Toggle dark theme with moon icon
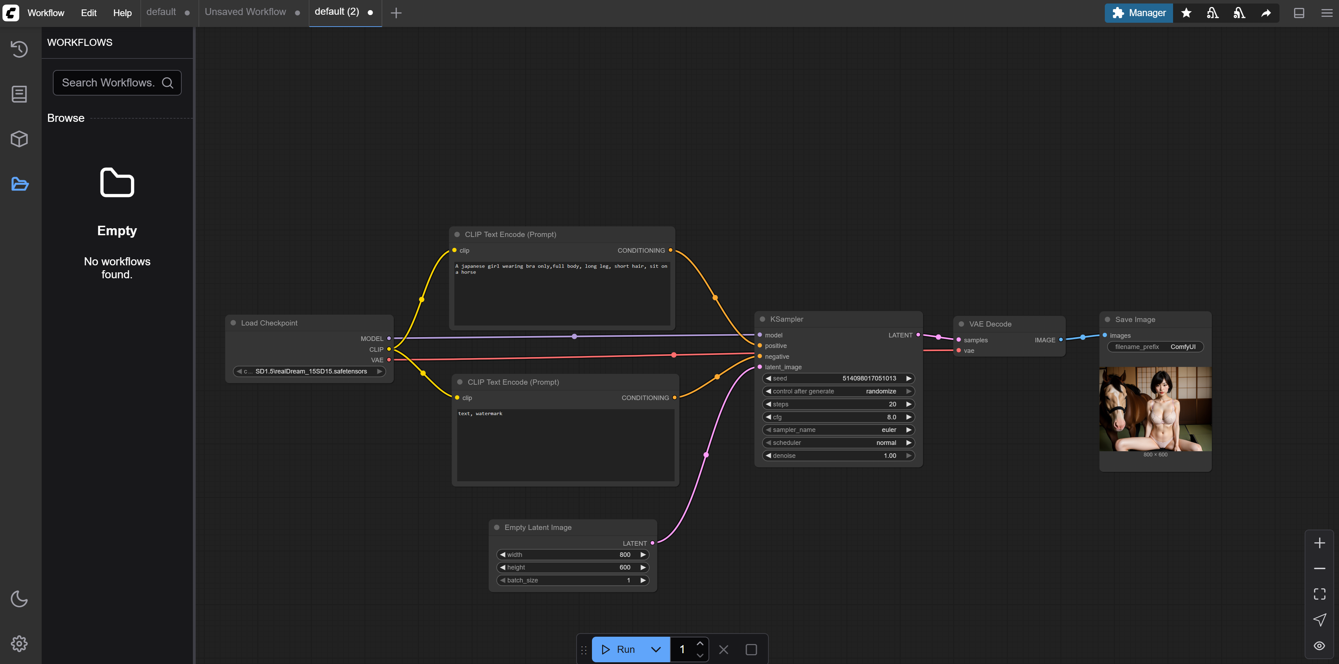 tap(19, 599)
